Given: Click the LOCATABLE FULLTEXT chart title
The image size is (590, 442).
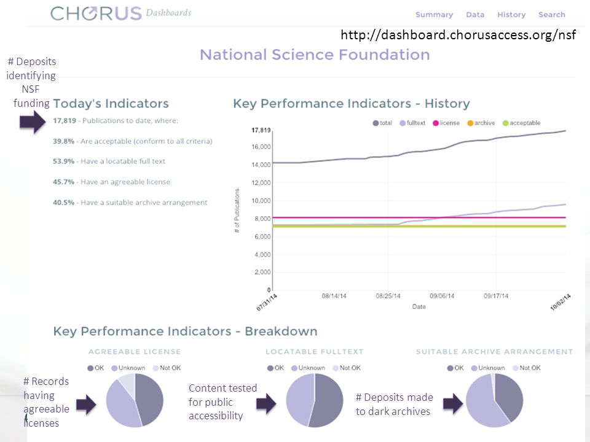Looking at the screenshot, I should (315, 352).
